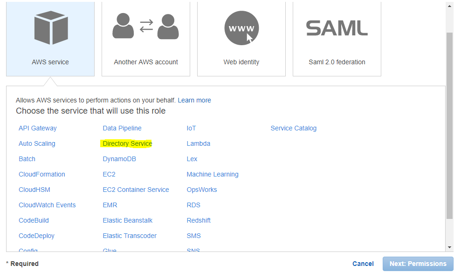Viewport: 454px width, 272px height.
Task: Choose the Another AWS account users icon
Action: (x=145, y=26)
